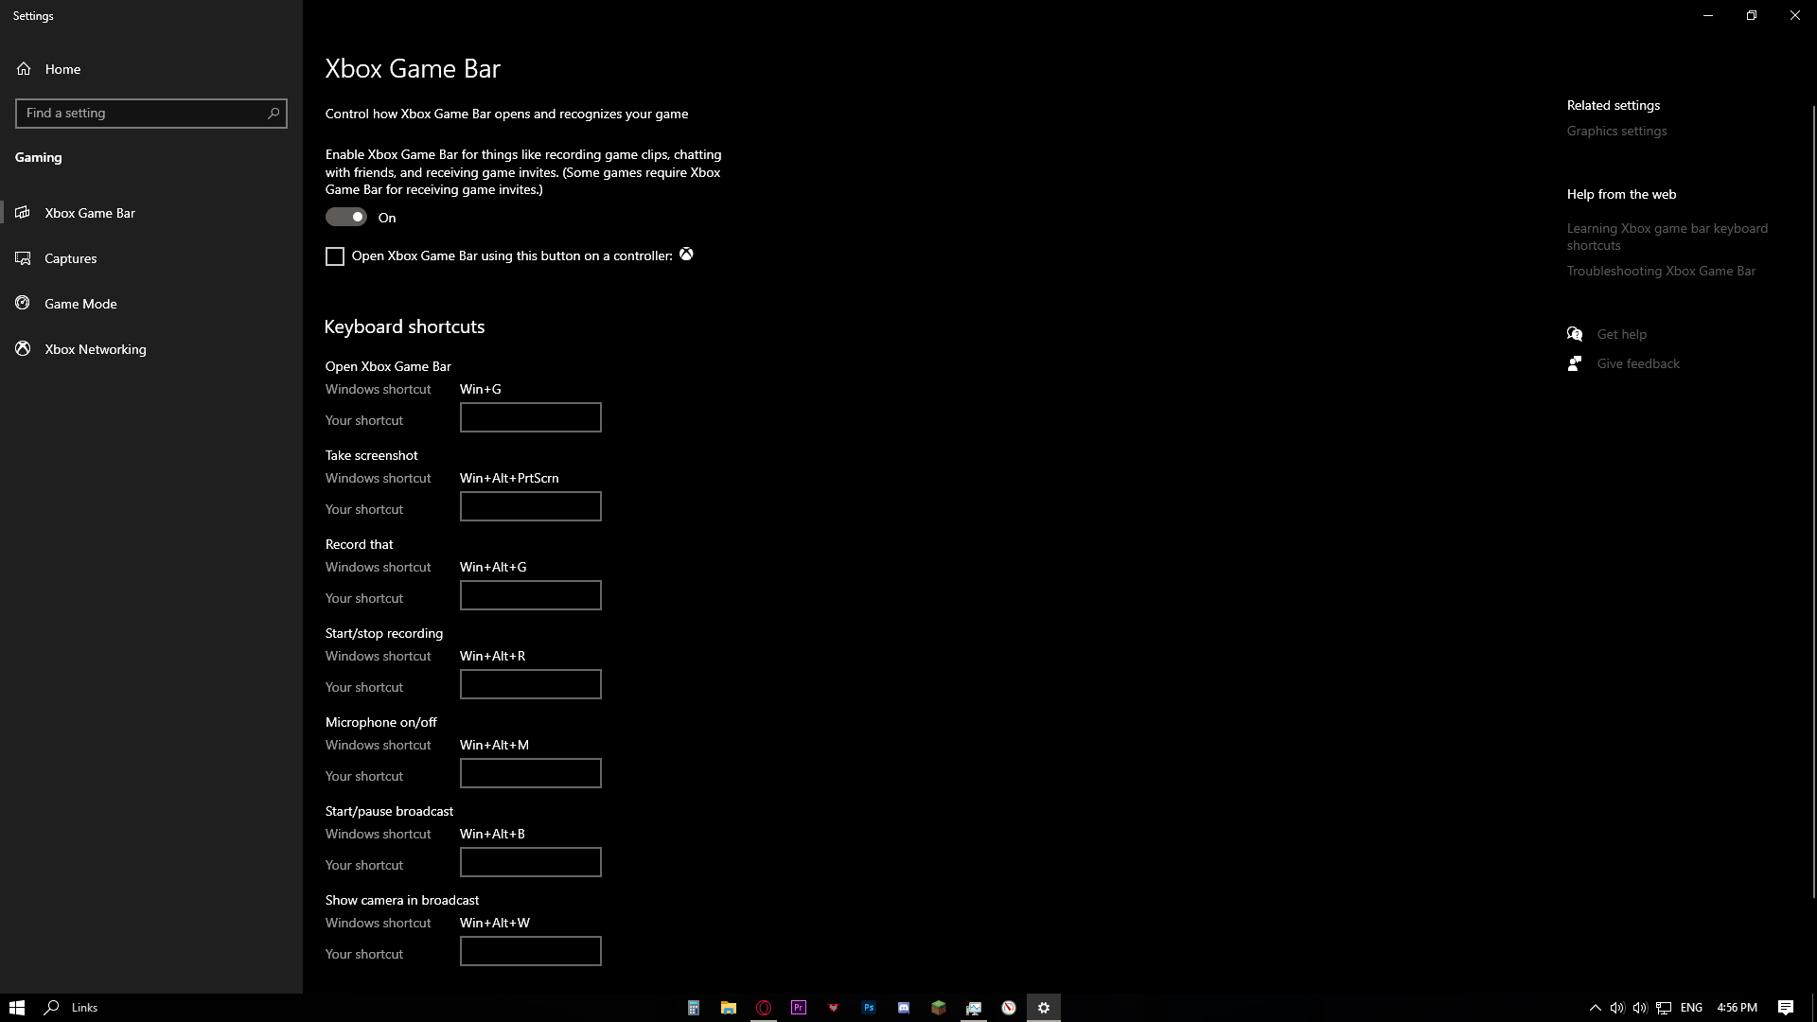Open Discord from taskbar
Screen dimensions: 1817x1022
(x=904, y=1008)
